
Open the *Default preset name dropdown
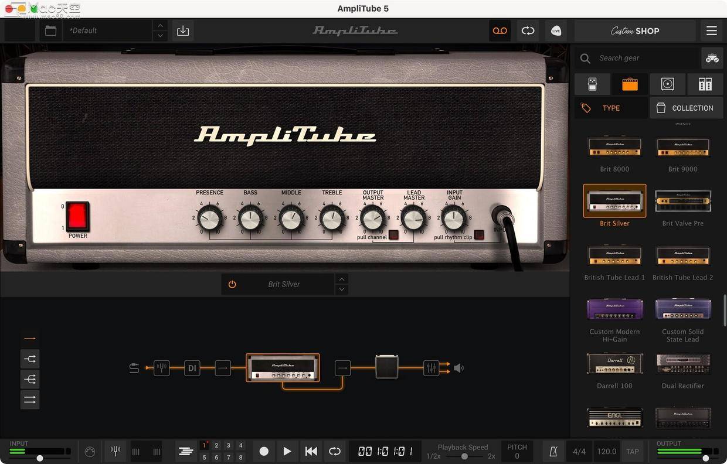click(x=107, y=30)
